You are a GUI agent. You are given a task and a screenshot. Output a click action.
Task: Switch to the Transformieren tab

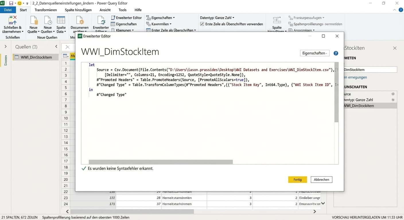coord(46,10)
